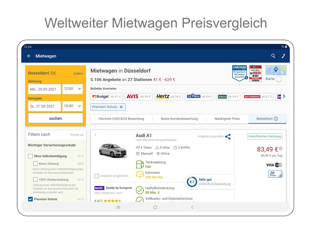
Task: Click the Haftpflichtdeckung checkmark icon
Action: (x=140, y=190)
